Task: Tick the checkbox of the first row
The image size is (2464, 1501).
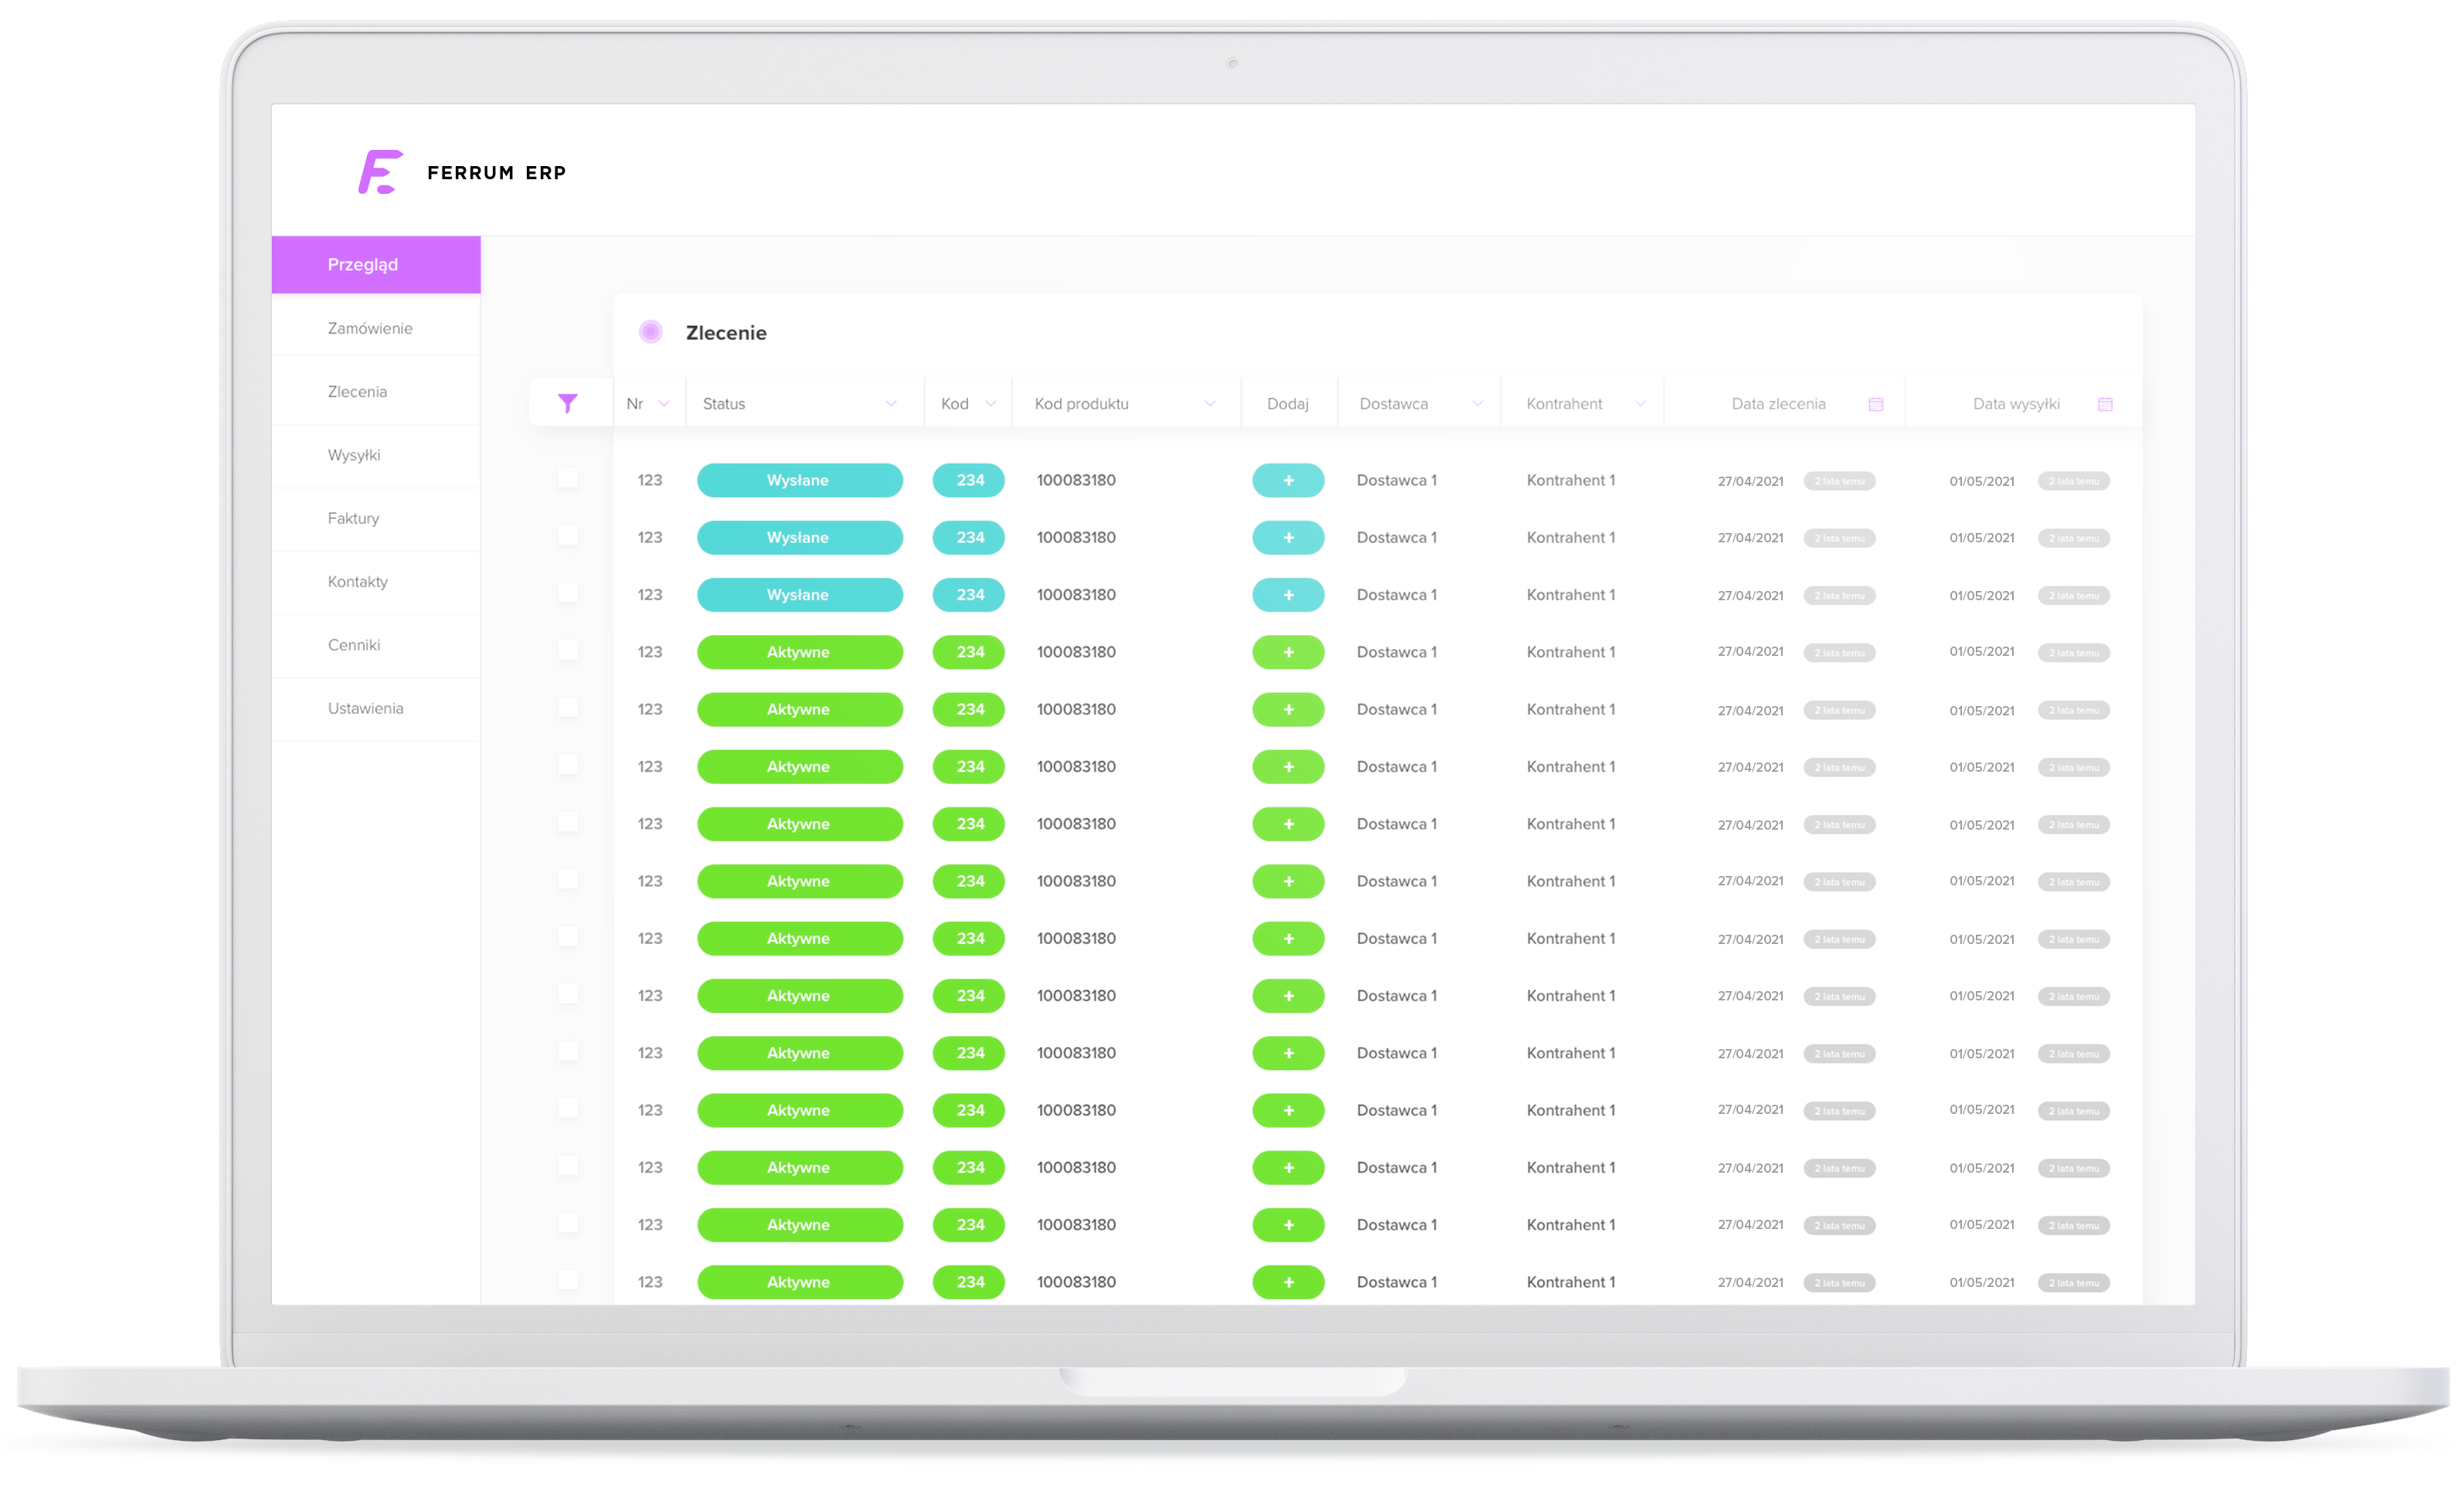Action: click(567, 479)
